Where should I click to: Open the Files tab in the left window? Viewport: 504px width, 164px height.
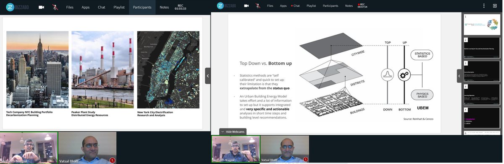pyautogui.click(x=70, y=7)
